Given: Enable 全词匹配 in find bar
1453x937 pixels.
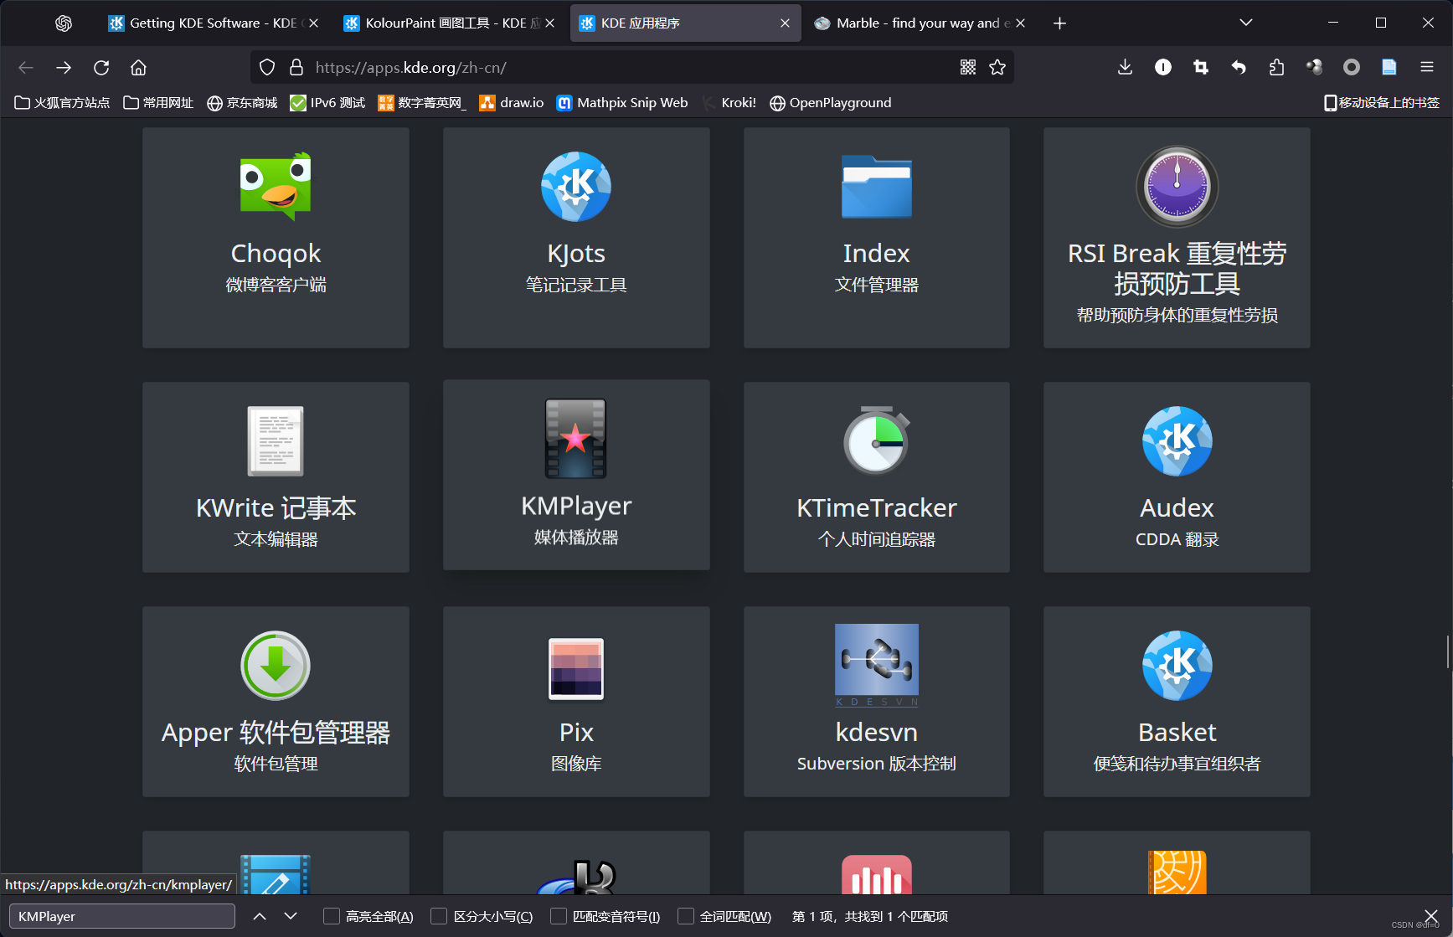Looking at the screenshot, I should pyautogui.click(x=688, y=916).
